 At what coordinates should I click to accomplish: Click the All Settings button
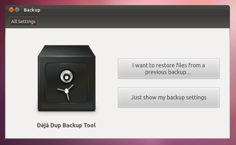[23, 21]
